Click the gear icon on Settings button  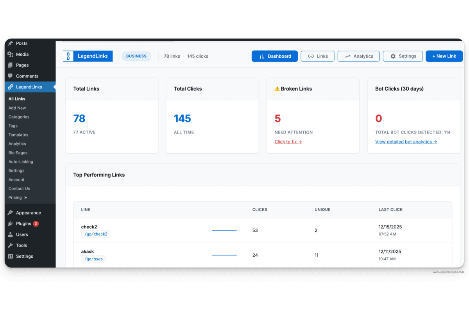[393, 56]
